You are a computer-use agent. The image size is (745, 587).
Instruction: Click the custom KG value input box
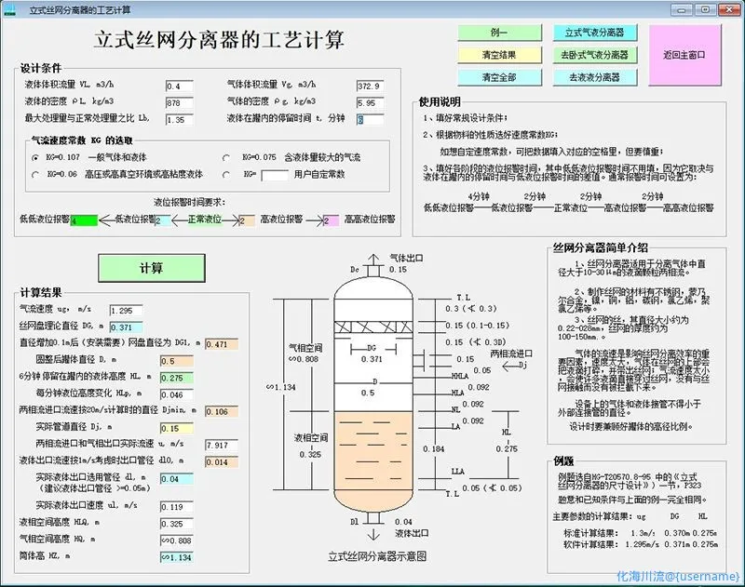point(275,175)
